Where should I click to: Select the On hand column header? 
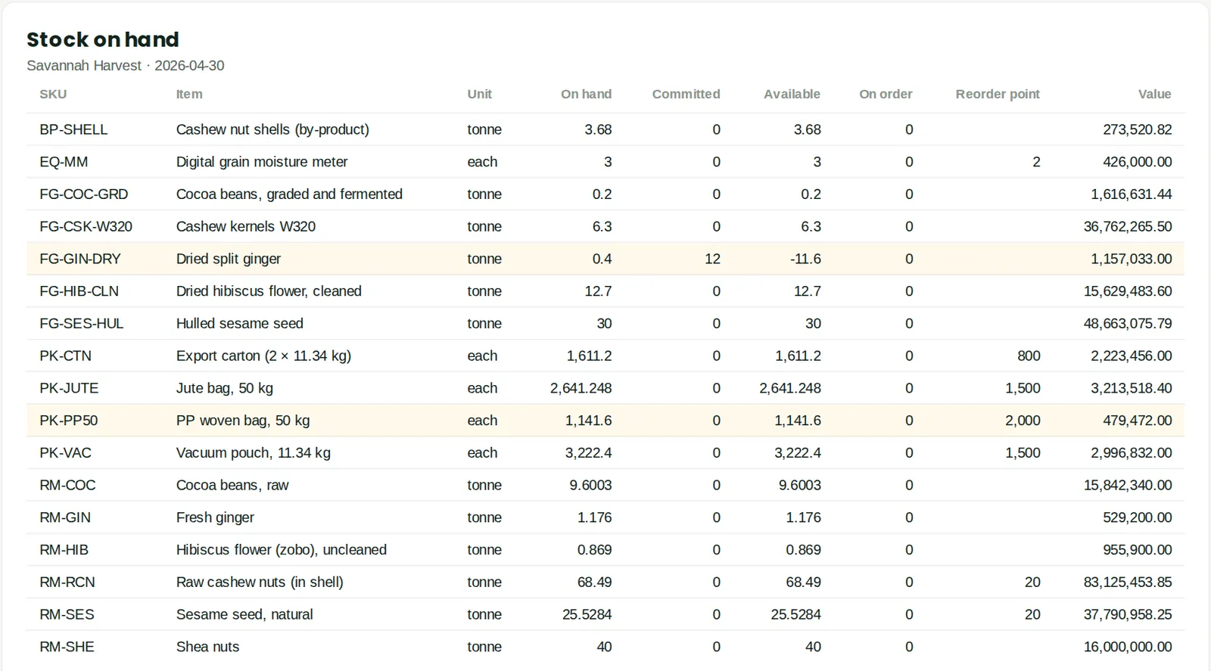(x=586, y=95)
